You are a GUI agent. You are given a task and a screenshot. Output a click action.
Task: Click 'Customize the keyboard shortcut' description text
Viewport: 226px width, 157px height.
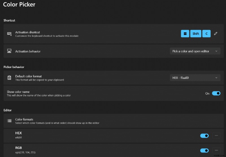click(x=47, y=36)
